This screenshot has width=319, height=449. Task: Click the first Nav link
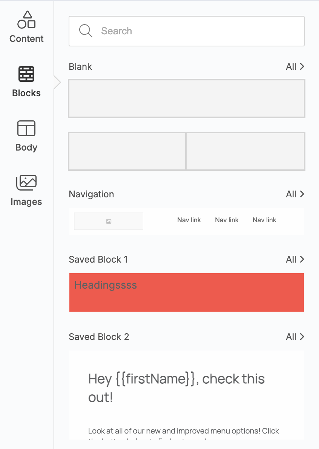[189, 220]
